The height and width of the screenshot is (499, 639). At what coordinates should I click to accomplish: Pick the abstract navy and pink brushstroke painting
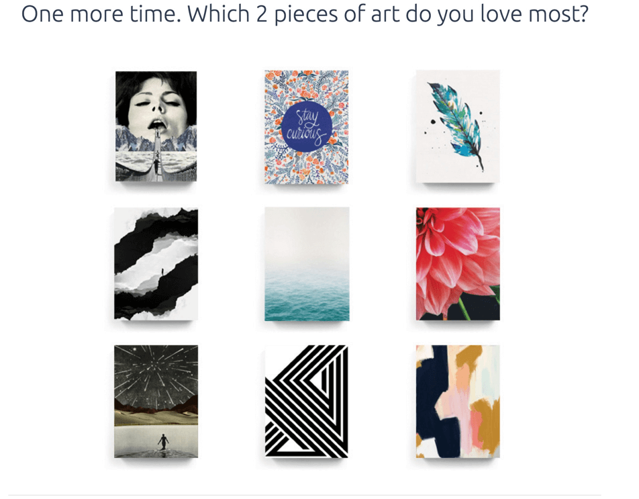point(458,401)
